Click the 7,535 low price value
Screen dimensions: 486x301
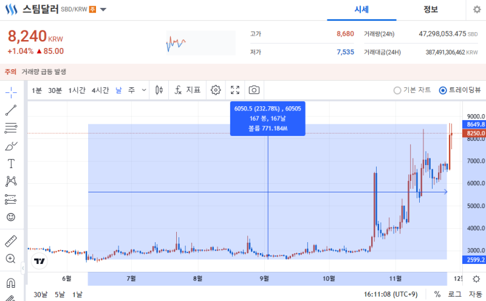tap(345, 52)
